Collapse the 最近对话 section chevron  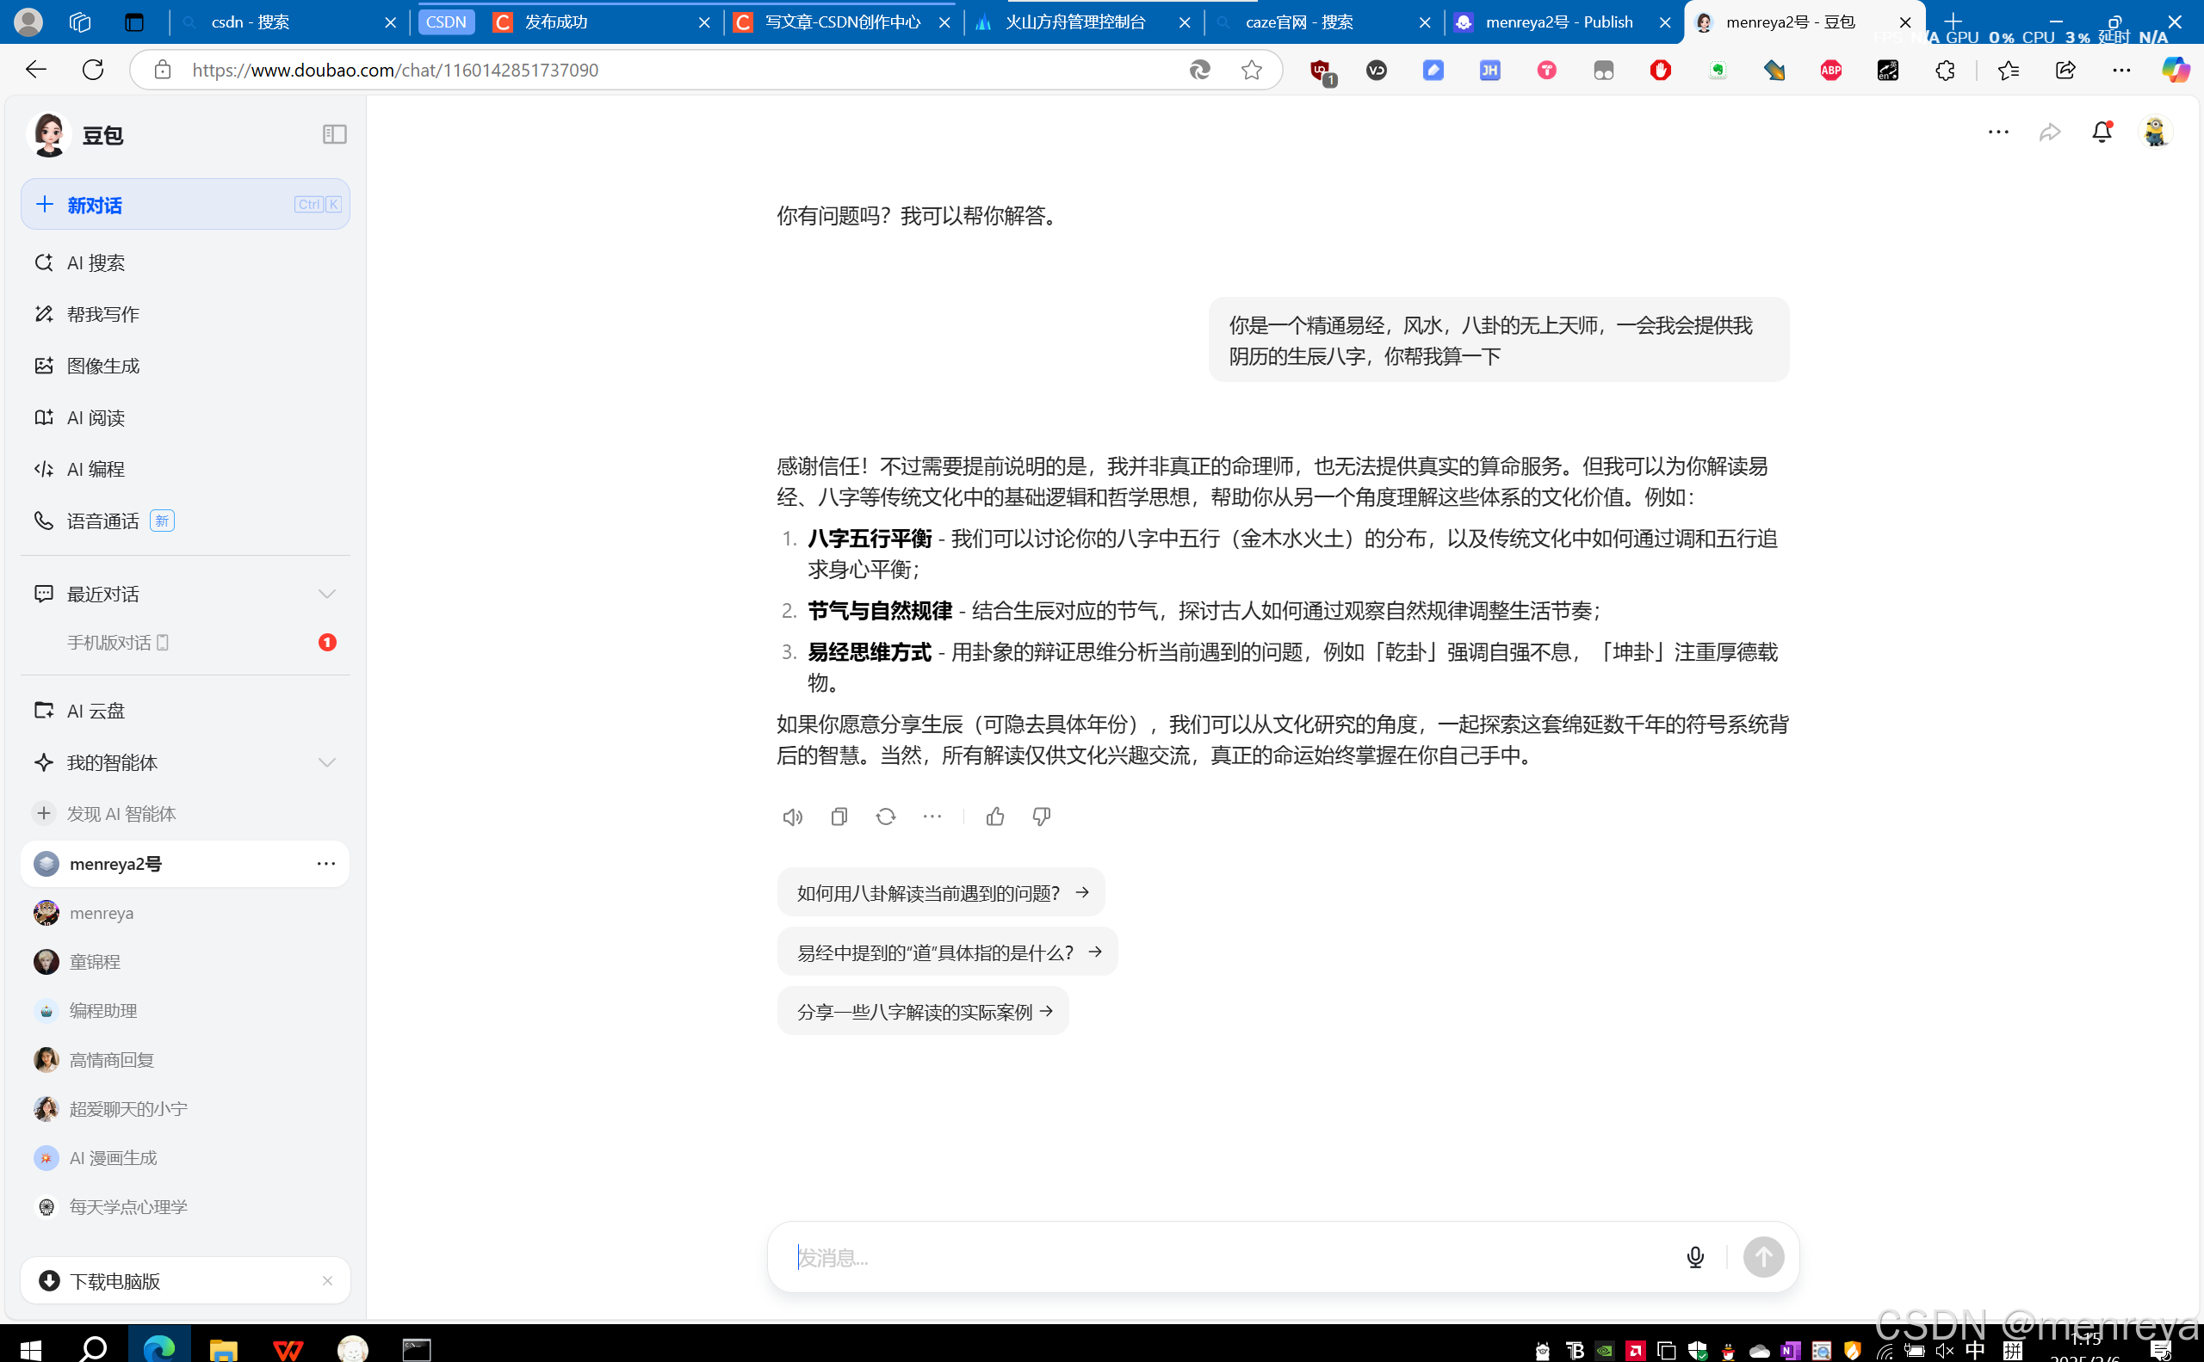click(326, 594)
